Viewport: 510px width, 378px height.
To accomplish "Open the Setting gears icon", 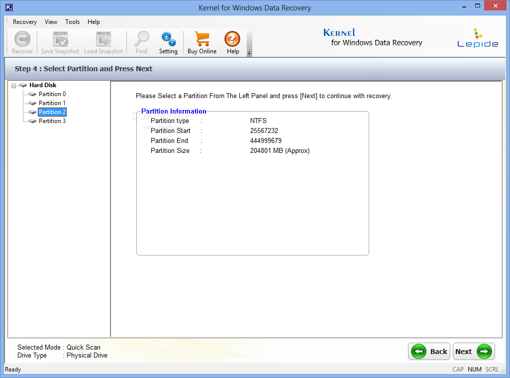I will [x=169, y=39].
